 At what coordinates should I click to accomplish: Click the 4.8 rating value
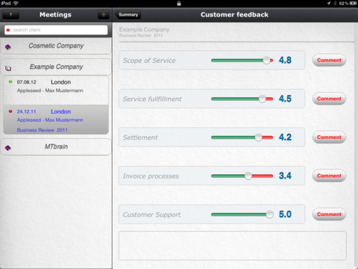pos(285,61)
